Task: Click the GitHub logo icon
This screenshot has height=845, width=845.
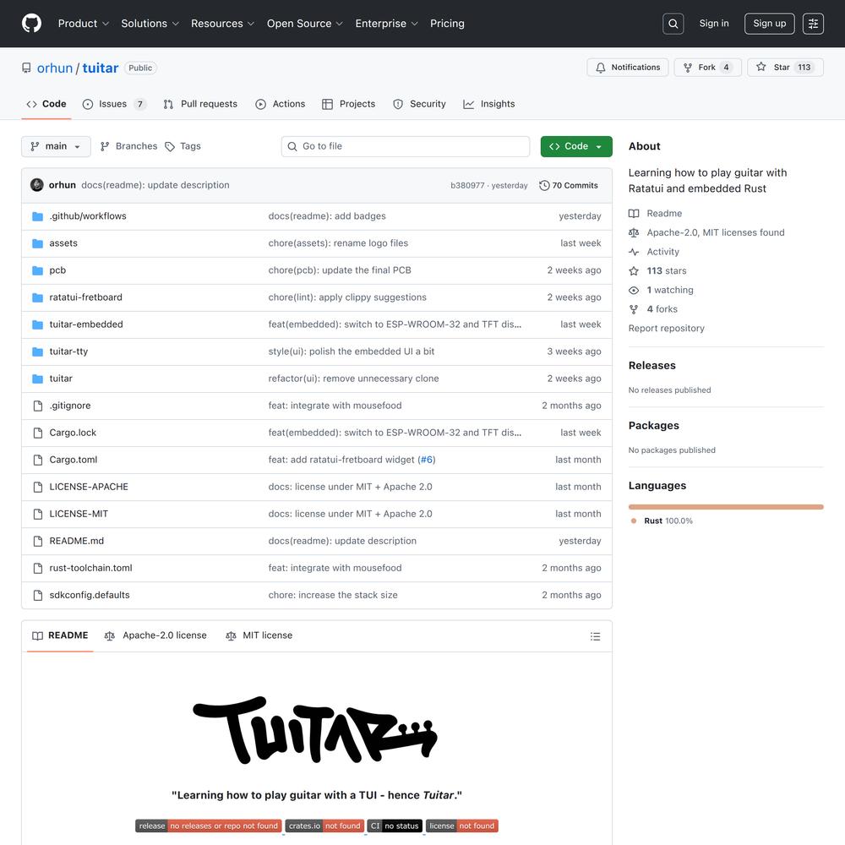Action: (32, 23)
